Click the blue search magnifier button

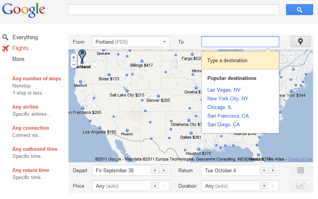(x=299, y=9)
